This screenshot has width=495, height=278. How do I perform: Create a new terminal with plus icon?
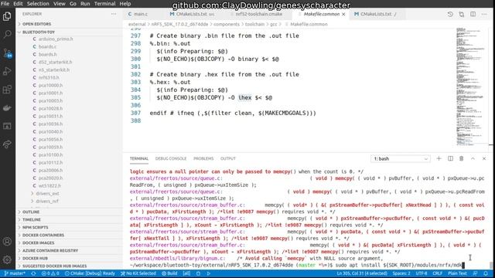(439, 158)
